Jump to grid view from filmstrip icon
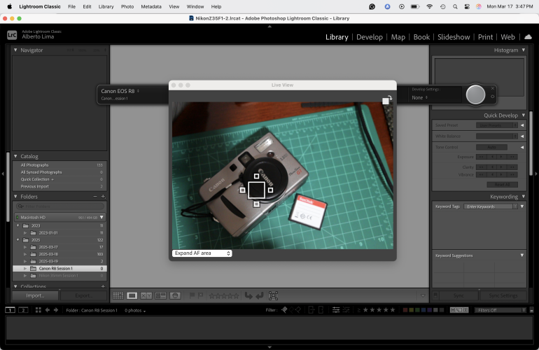The height and width of the screenshot is (350, 539). click(x=38, y=310)
